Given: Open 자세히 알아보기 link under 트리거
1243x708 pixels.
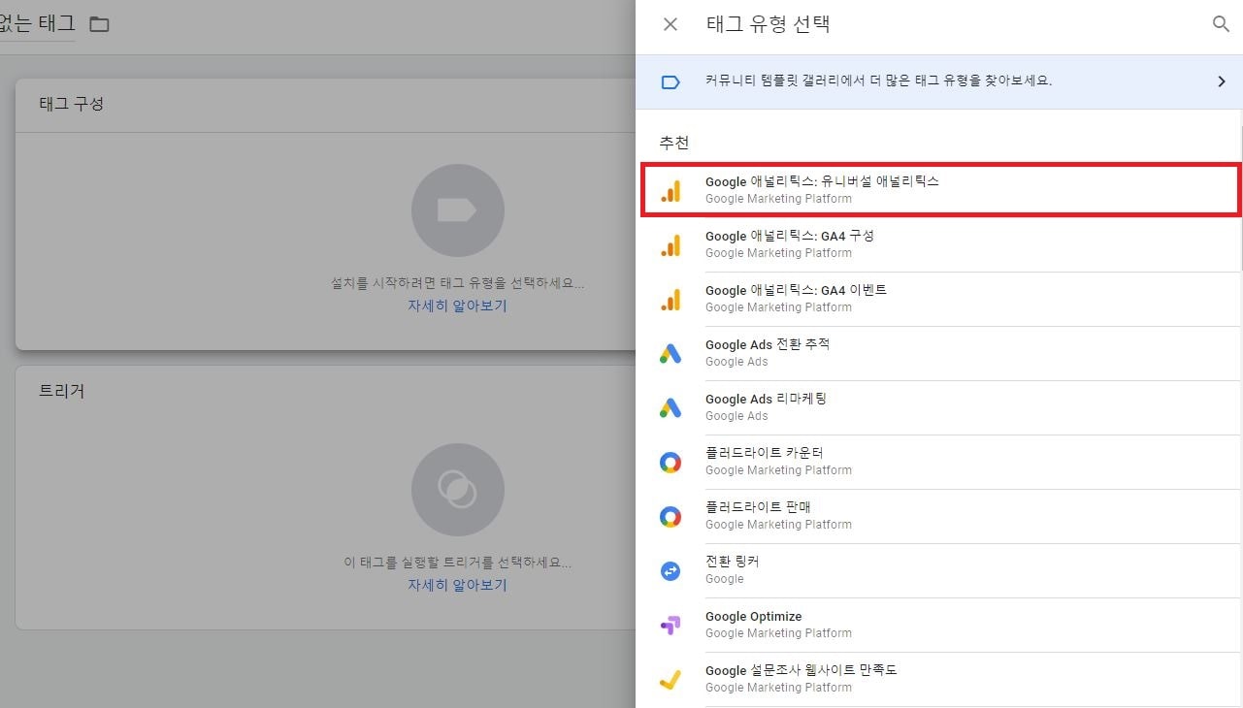Looking at the screenshot, I should (457, 585).
